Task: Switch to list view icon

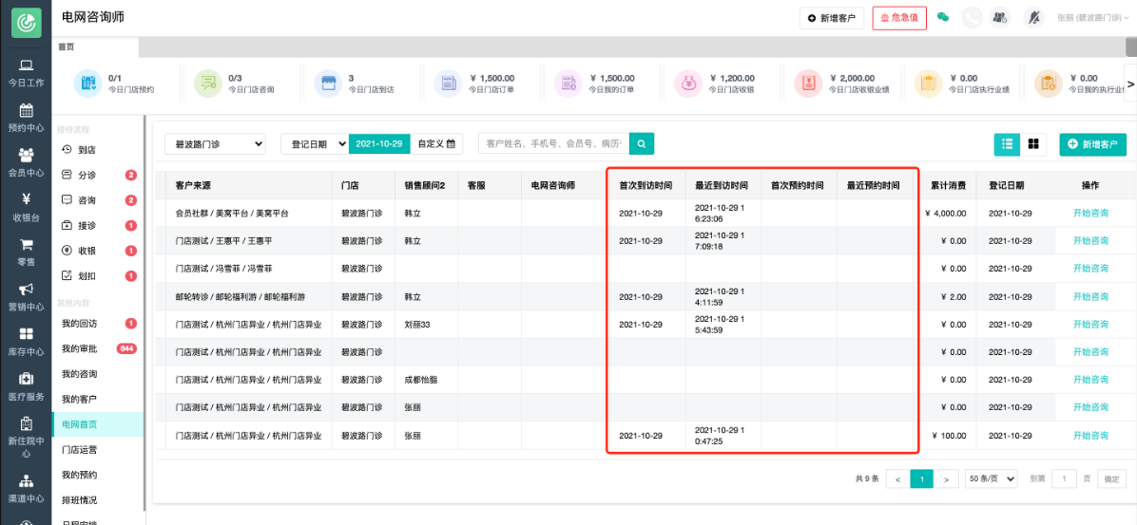Action: (1007, 144)
